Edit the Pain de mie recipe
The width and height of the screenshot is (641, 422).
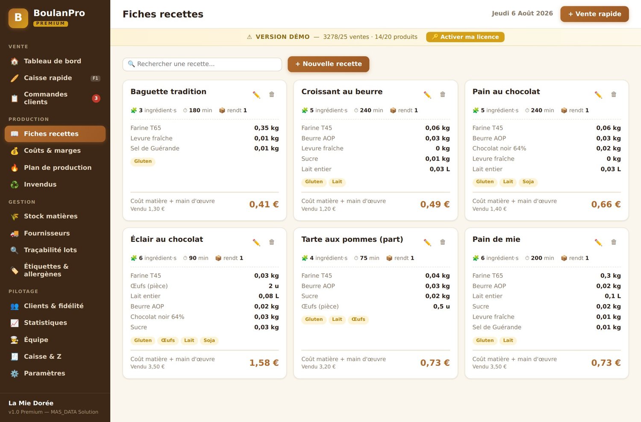pyautogui.click(x=598, y=242)
